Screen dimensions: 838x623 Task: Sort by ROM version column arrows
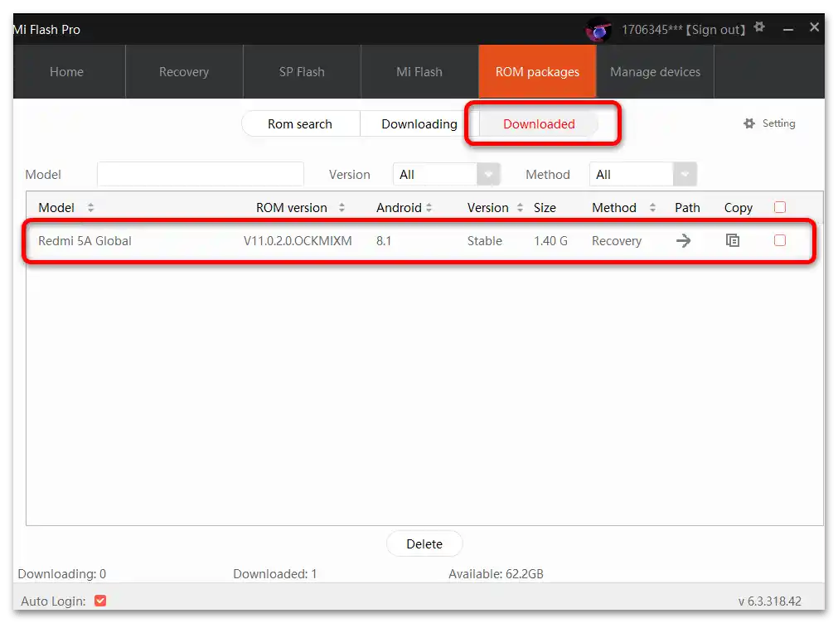point(341,207)
